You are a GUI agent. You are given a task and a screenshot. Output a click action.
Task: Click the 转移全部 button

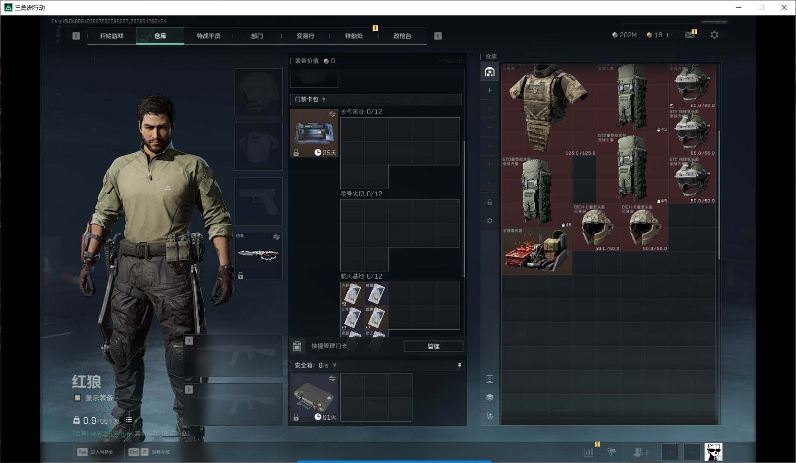coord(149,452)
